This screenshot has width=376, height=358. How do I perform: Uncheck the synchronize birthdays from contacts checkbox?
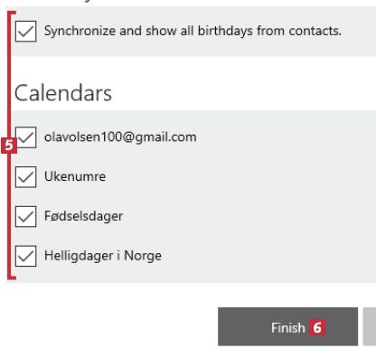[26, 31]
